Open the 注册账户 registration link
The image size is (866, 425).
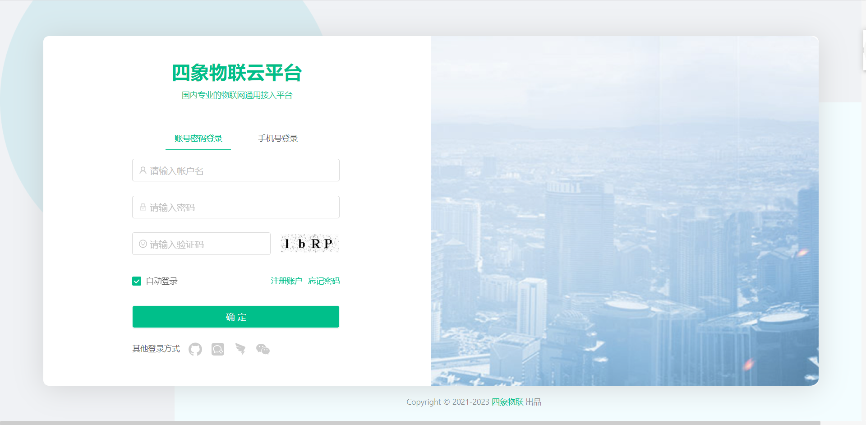pos(286,281)
